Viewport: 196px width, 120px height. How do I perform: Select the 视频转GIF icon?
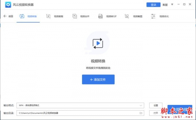100,16
